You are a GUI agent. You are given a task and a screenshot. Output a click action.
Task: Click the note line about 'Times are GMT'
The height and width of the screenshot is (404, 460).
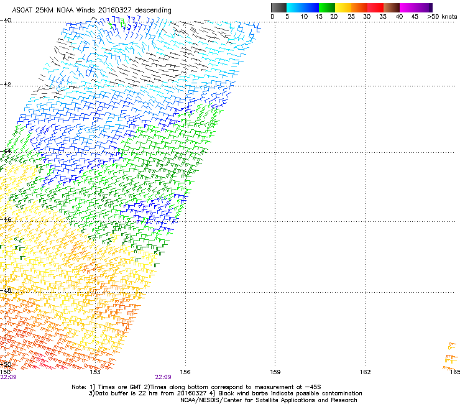point(196,387)
